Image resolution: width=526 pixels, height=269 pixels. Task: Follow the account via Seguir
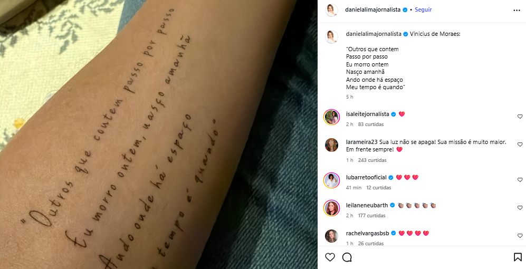(x=423, y=9)
